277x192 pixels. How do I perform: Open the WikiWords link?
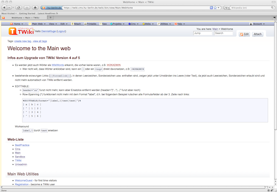[58, 65]
